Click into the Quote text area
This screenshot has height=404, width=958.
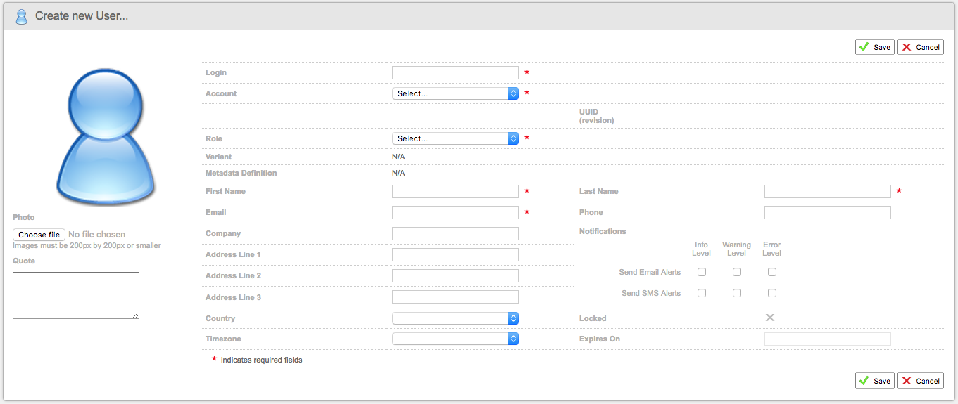pos(76,295)
